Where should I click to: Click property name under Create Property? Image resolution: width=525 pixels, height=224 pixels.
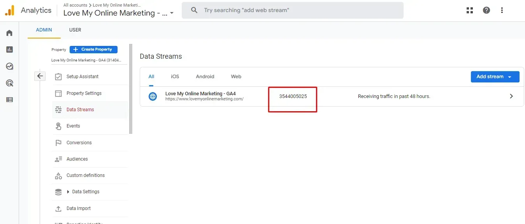coord(86,60)
